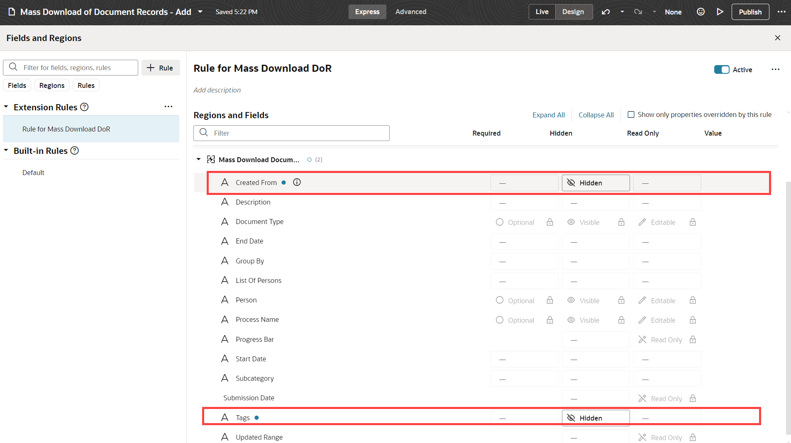
Task: Click the End Date field type icon
Action: (225, 241)
